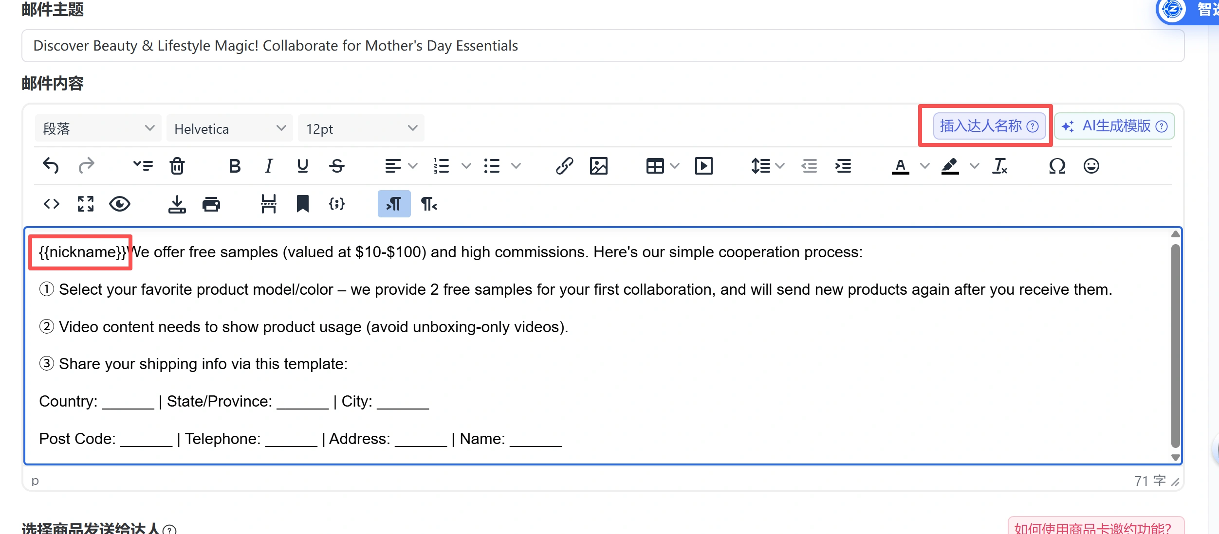Open the emoji picker smiley icon

point(1091,166)
